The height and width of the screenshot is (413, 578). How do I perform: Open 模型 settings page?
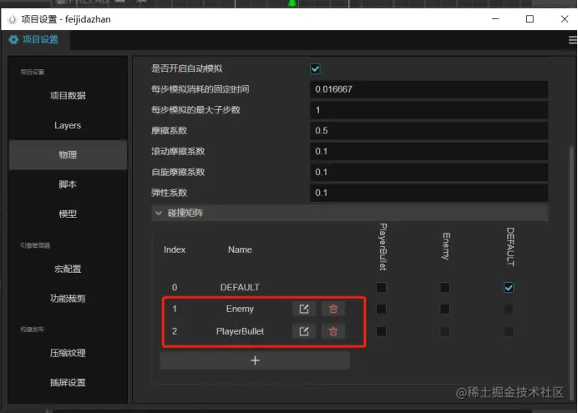pyautogui.click(x=68, y=214)
